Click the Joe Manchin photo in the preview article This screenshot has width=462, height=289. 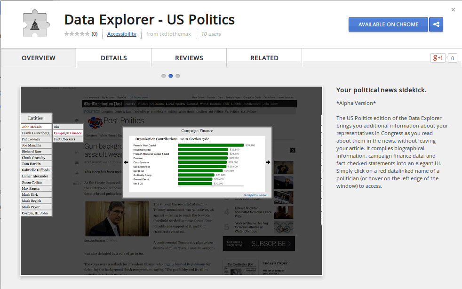[x=117, y=219]
